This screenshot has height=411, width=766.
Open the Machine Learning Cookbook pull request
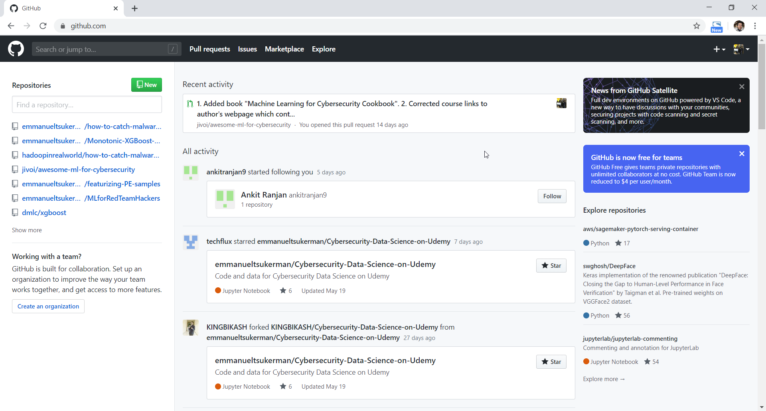(x=342, y=109)
